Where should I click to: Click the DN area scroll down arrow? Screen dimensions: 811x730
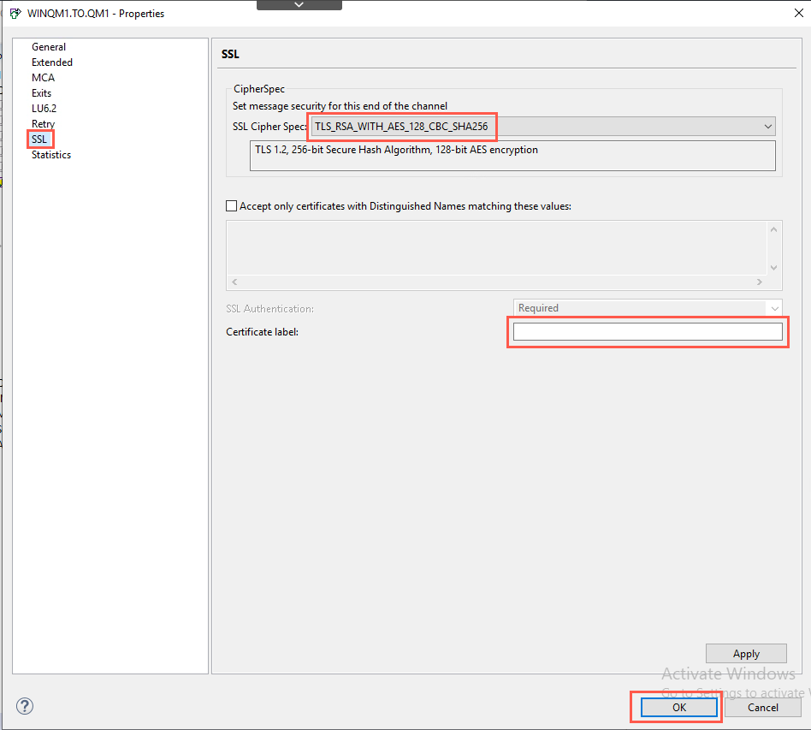click(773, 268)
